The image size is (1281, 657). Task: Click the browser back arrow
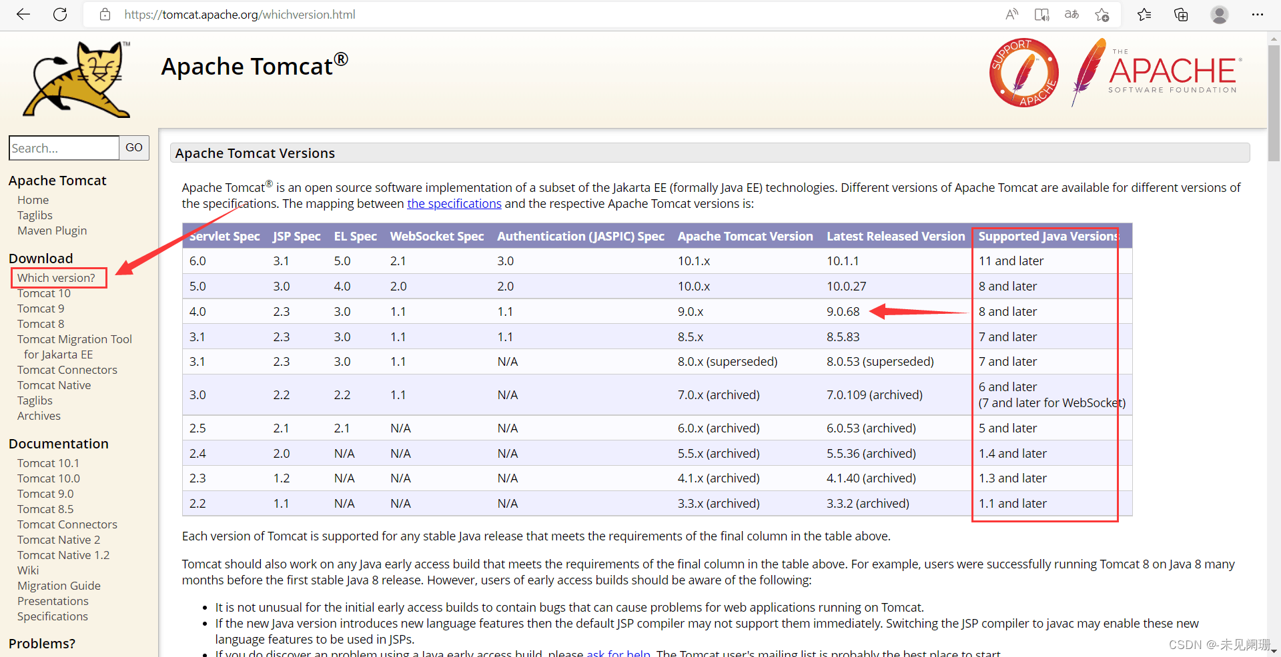[x=23, y=15]
